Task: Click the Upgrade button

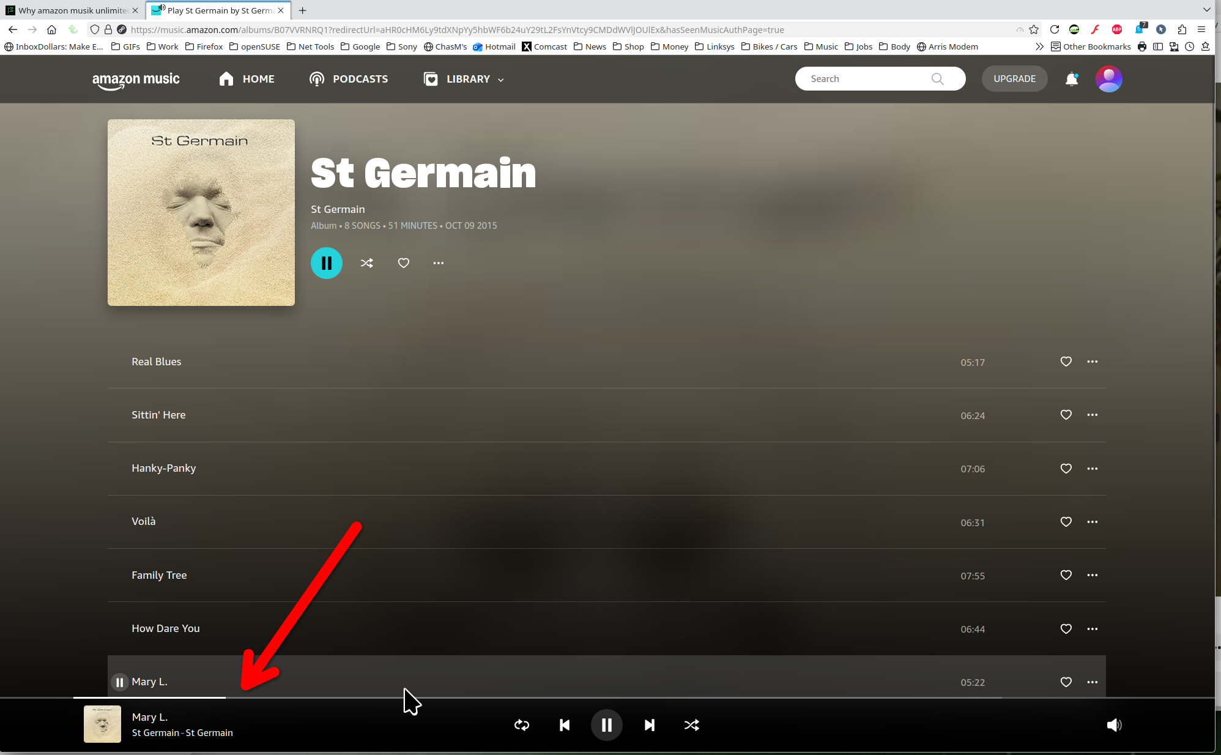Action: tap(1014, 79)
